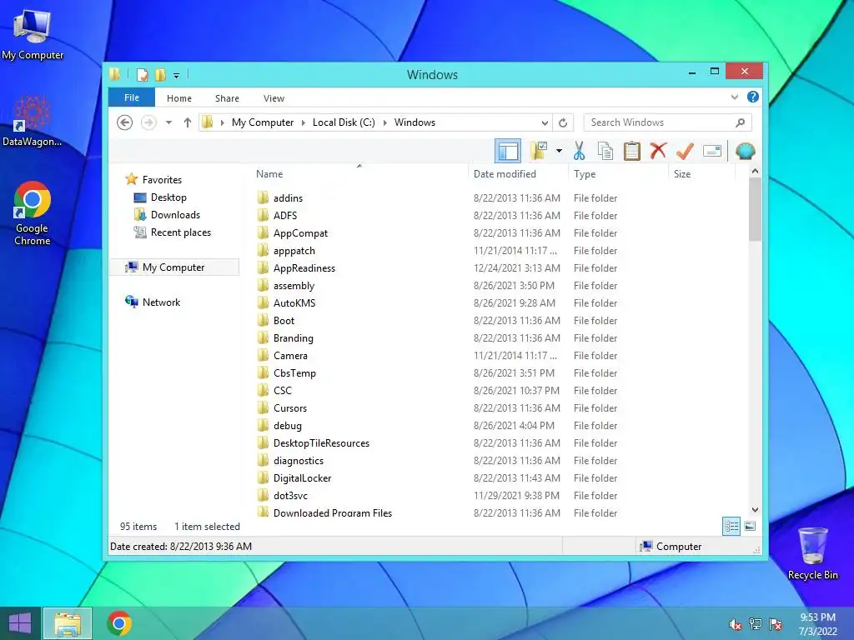Select the DesktopTileResources folder

coord(321,443)
